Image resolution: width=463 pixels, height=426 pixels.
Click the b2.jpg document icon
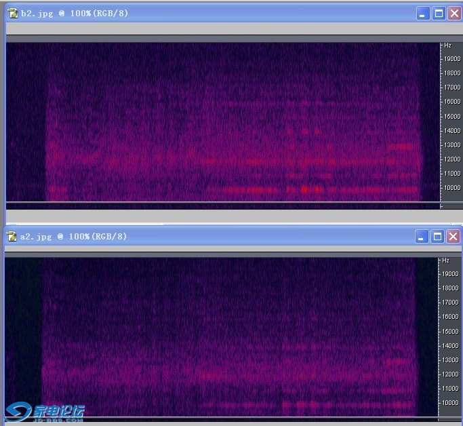point(12,14)
